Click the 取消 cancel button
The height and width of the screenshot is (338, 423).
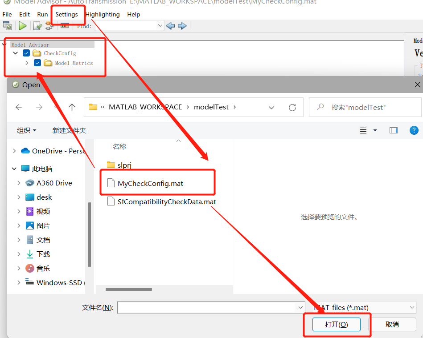coord(392,324)
